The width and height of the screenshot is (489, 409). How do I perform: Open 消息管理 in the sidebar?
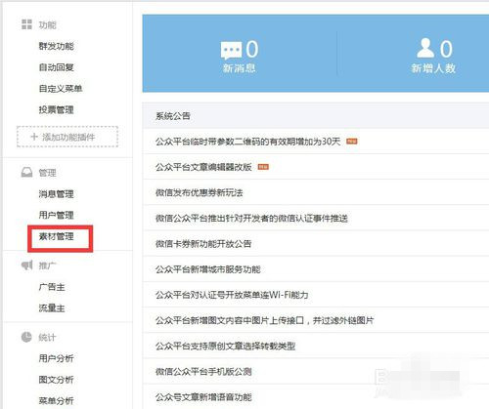coord(56,194)
